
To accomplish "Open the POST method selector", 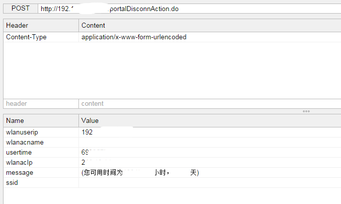I will 21,9.
